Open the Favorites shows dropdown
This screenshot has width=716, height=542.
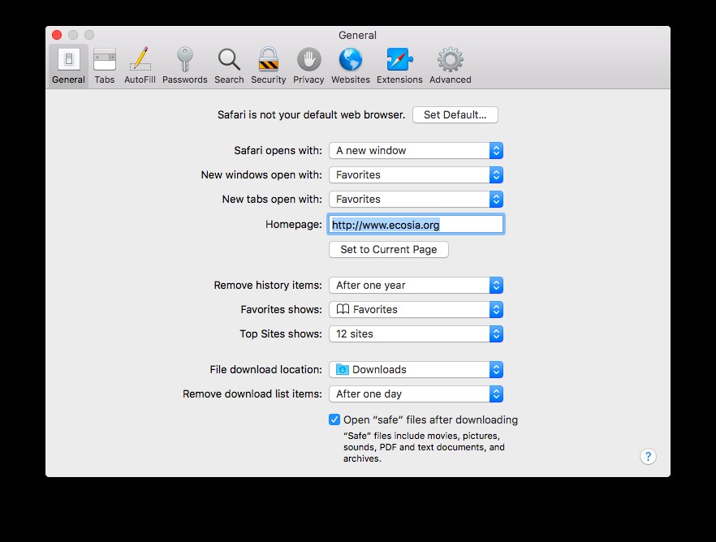[x=416, y=309]
